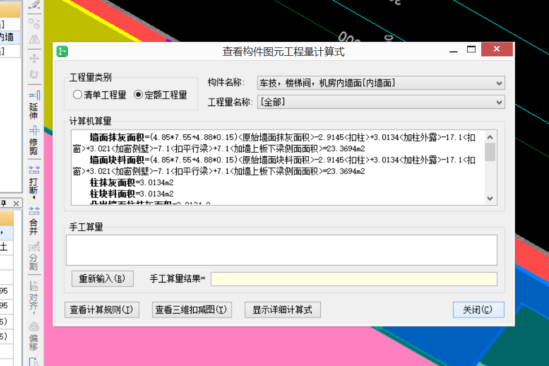Select the 修剪 (trim) tool
Image resolution: width=549 pixels, height=366 pixels.
pos(34,141)
